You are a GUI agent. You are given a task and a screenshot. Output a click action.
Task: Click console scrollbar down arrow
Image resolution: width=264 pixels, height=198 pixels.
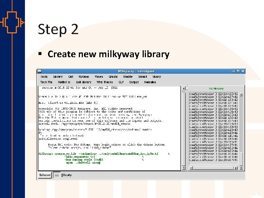(184, 168)
